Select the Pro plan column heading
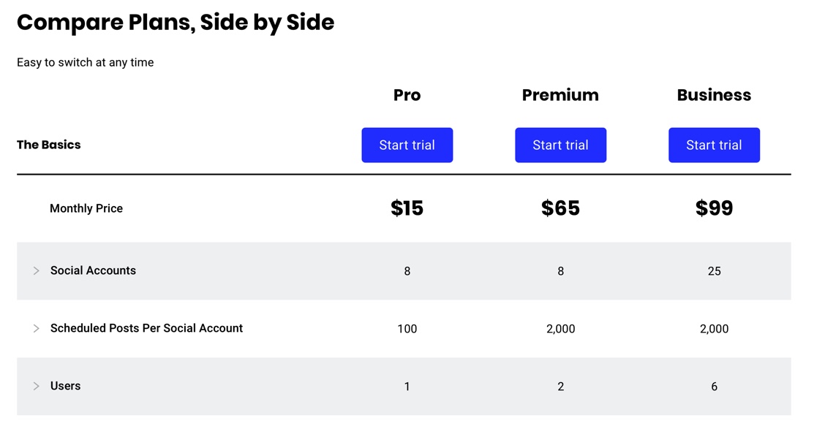Viewport: 814px width, 429px height. [x=407, y=95]
